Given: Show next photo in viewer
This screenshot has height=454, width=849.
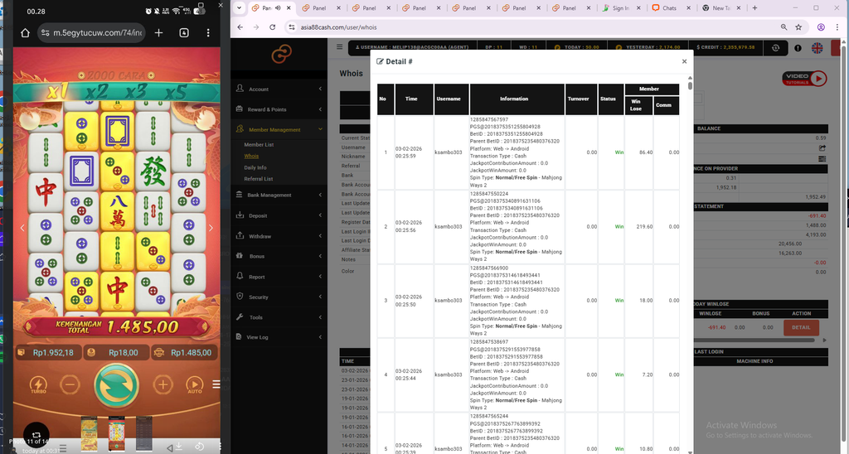Looking at the screenshot, I should pos(211,228).
